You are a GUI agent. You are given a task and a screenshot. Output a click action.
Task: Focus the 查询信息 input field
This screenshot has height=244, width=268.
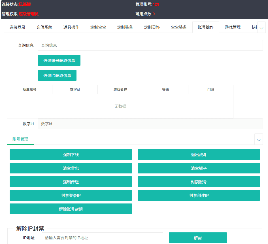150,45
